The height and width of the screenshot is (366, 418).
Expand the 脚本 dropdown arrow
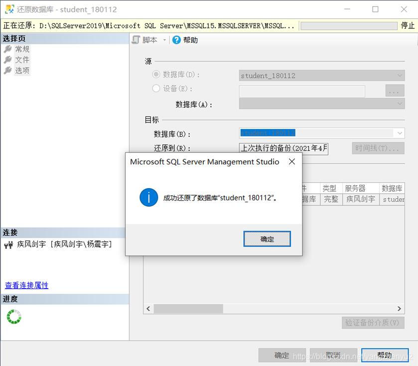click(x=164, y=40)
